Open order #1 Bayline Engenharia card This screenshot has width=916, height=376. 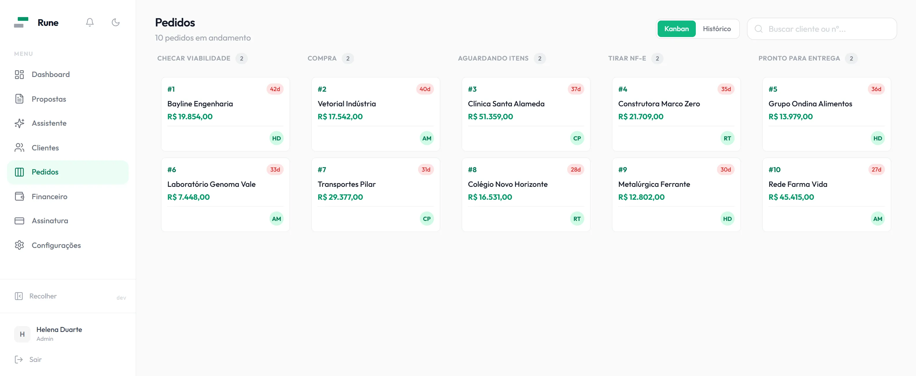[225, 114]
